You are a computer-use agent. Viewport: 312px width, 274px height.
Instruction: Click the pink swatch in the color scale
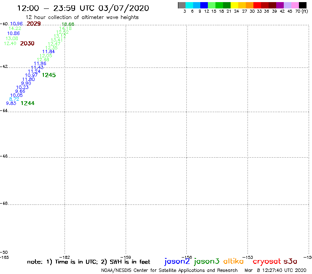pos(295,5)
